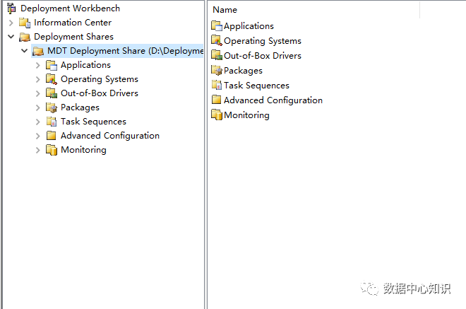Viewport: 466px width, 309px height.
Task: Select Deployment Shares label in the tree
Action: tap(73, 37)
